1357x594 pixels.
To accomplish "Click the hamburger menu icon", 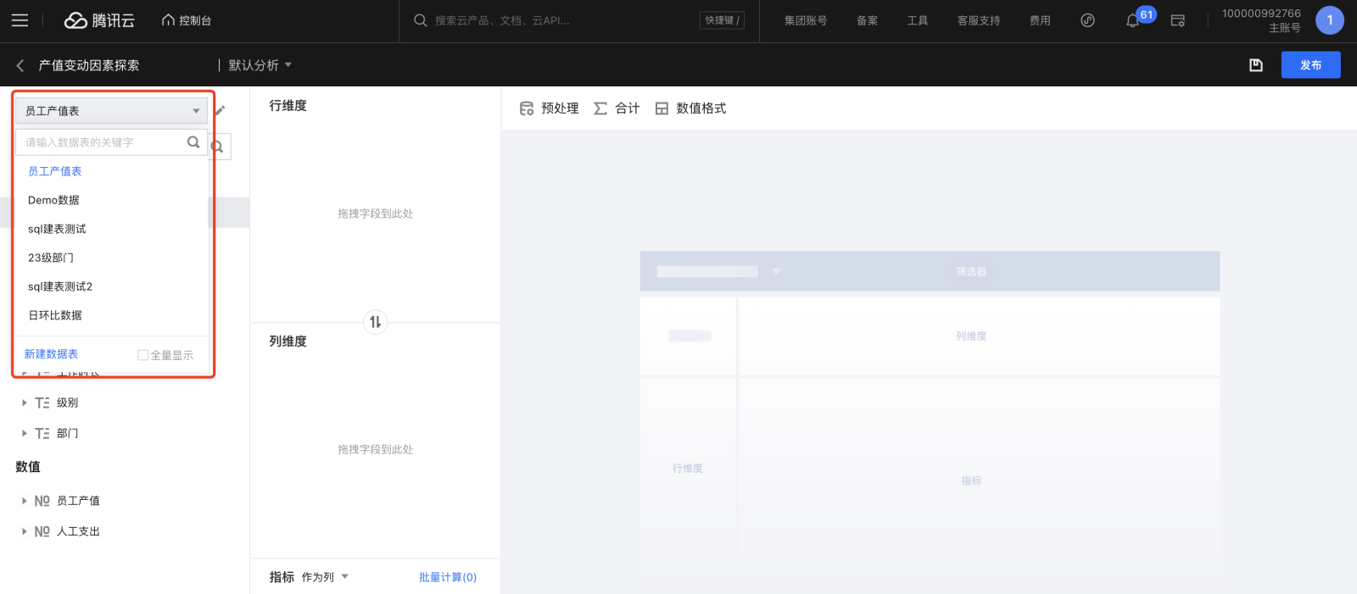I will [x=20, y=20].
